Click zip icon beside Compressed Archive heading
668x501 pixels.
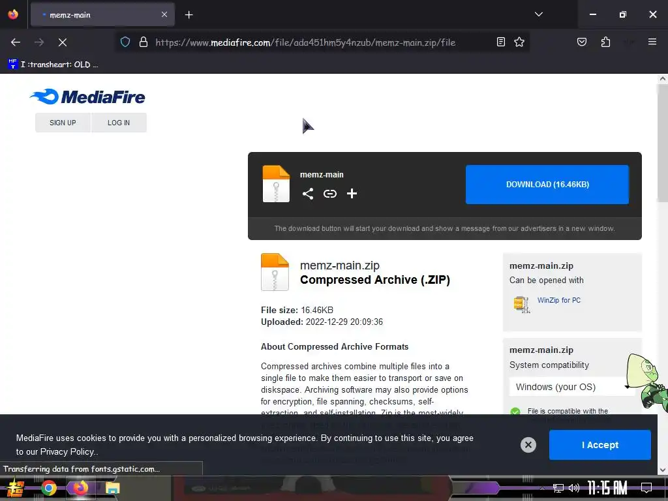point(275,272)
